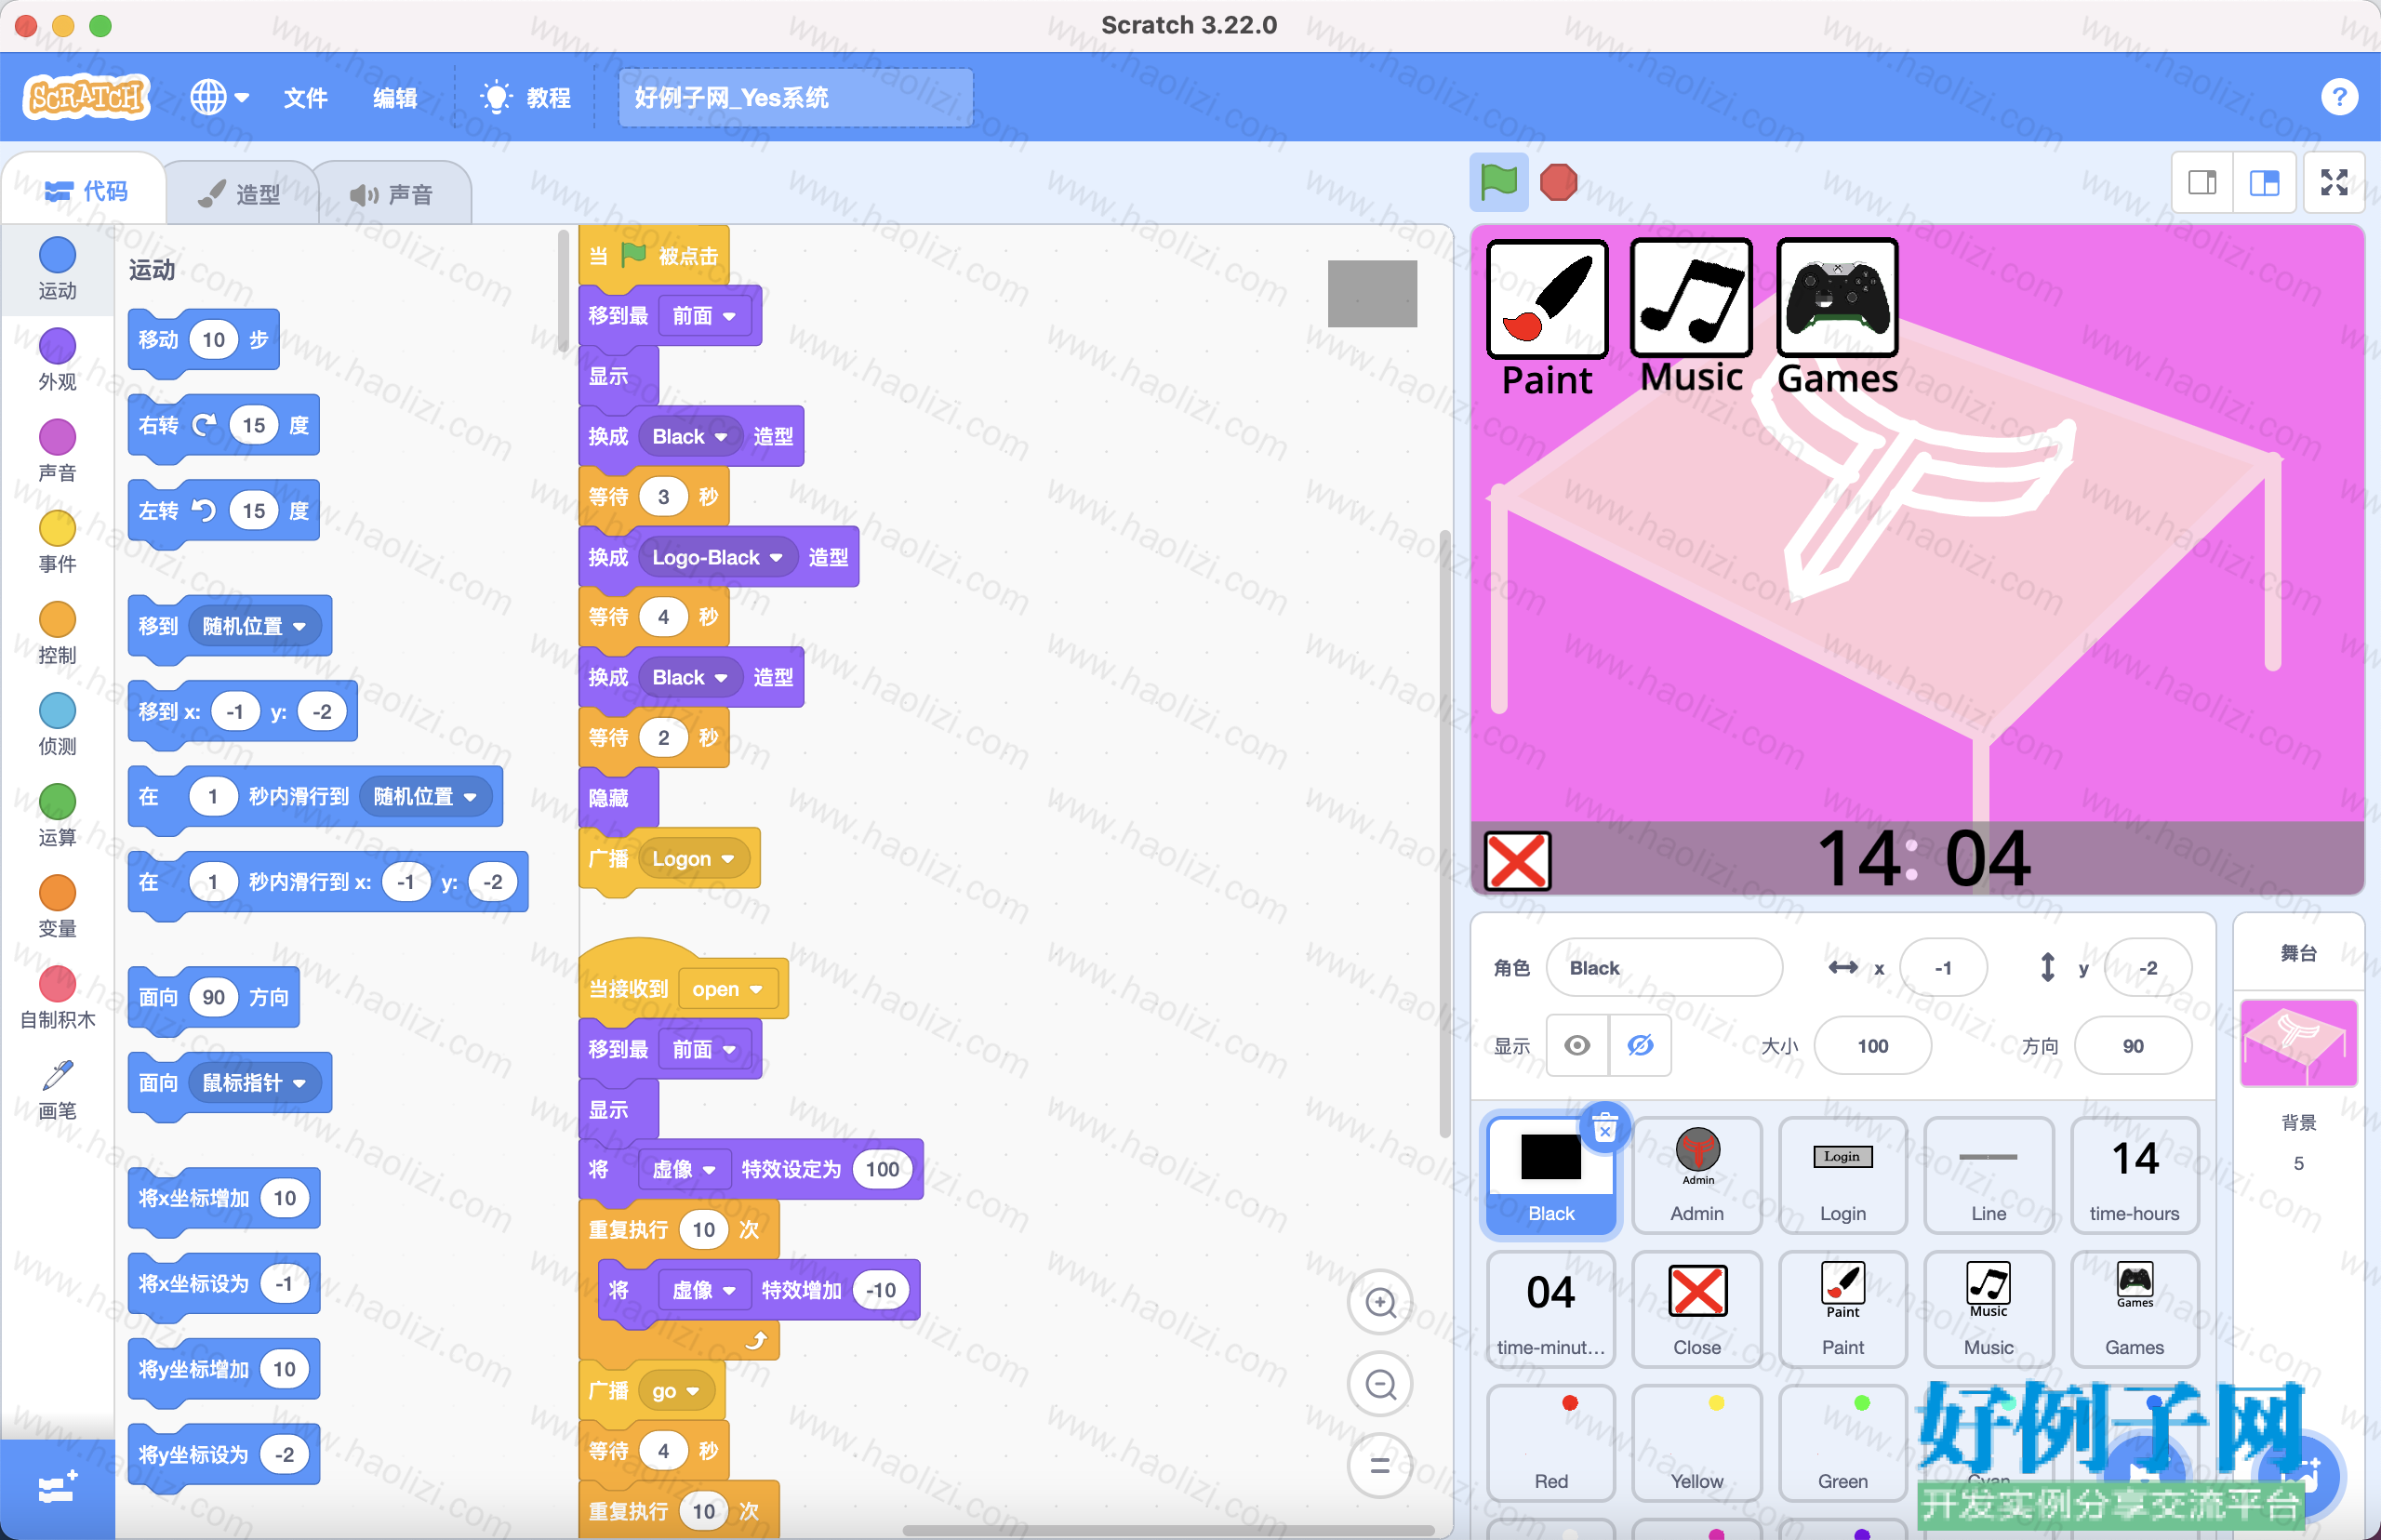Open the go broadcast dropdown
This screenshot has height=1540, width=2381.
pyautogui.click(x=675, y=1390)
